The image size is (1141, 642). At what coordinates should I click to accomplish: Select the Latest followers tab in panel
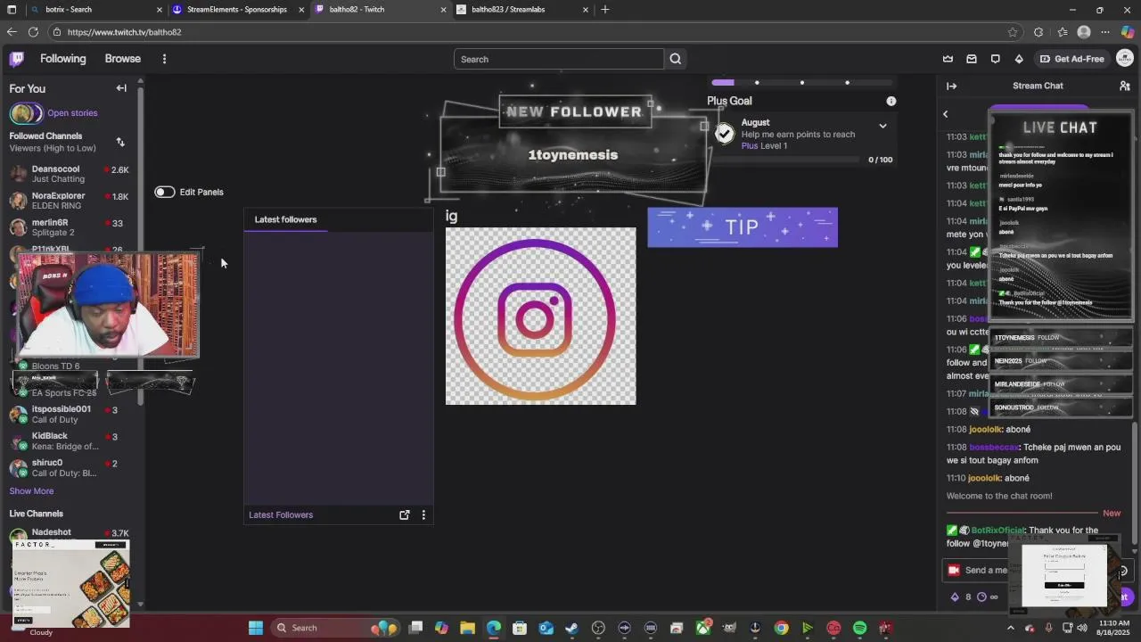click(x=285, y=219)
